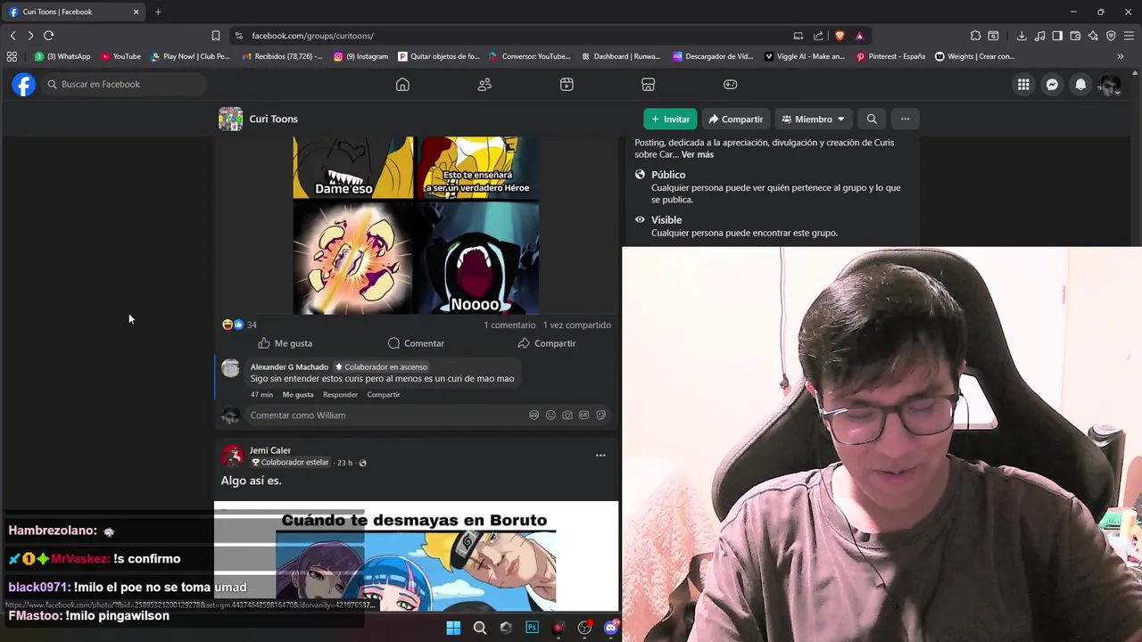The image size is (1142, 642).
Task: Open Jemi Caler's profile name
Action: tap(270, 450)
